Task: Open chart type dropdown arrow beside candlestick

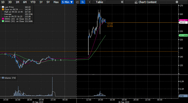Action: pyautogui.click(x=90, y=2)
